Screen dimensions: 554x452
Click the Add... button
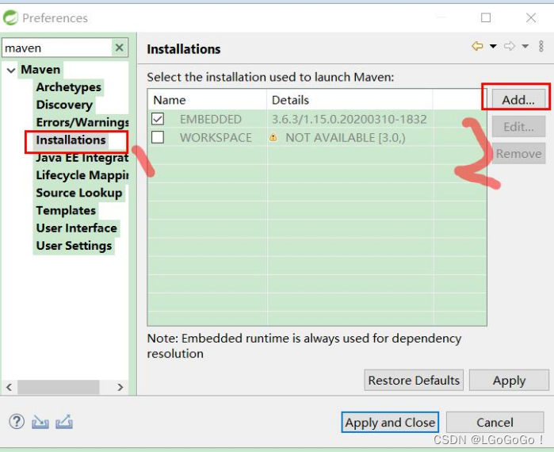(x=518, y=100)
